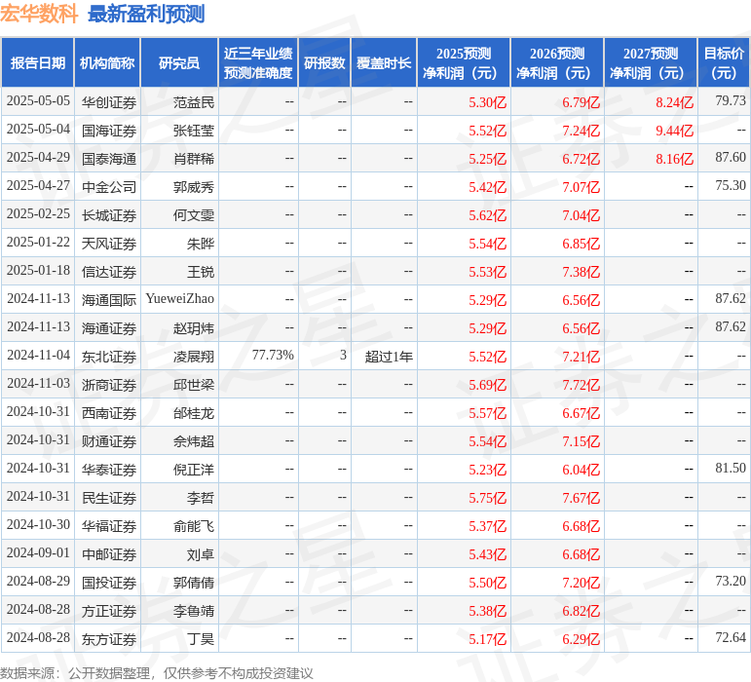Click the 最新盈利预测 heading

146,14
